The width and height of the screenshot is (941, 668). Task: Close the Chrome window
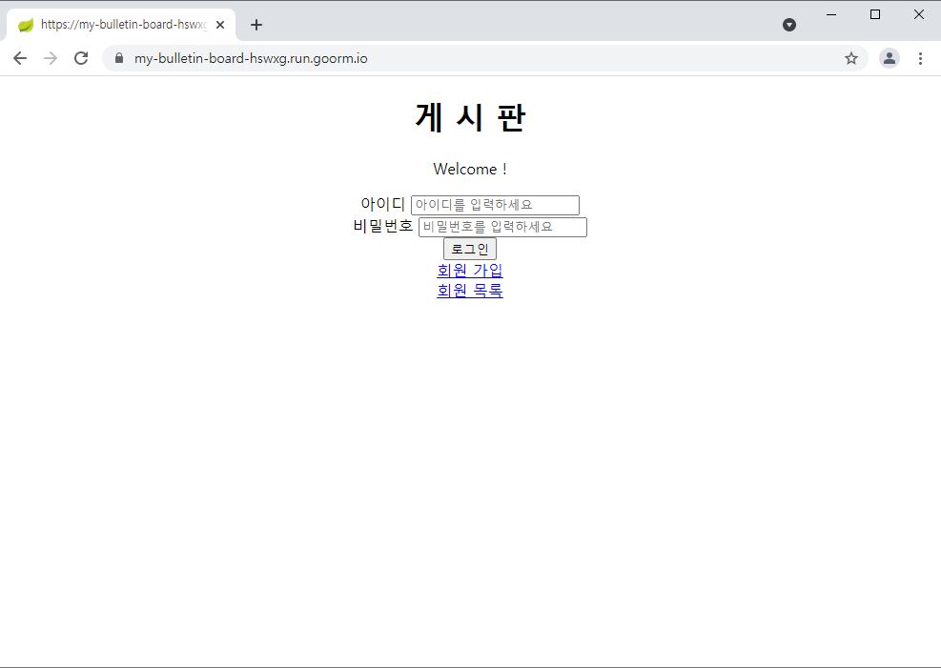coord(919,14)
